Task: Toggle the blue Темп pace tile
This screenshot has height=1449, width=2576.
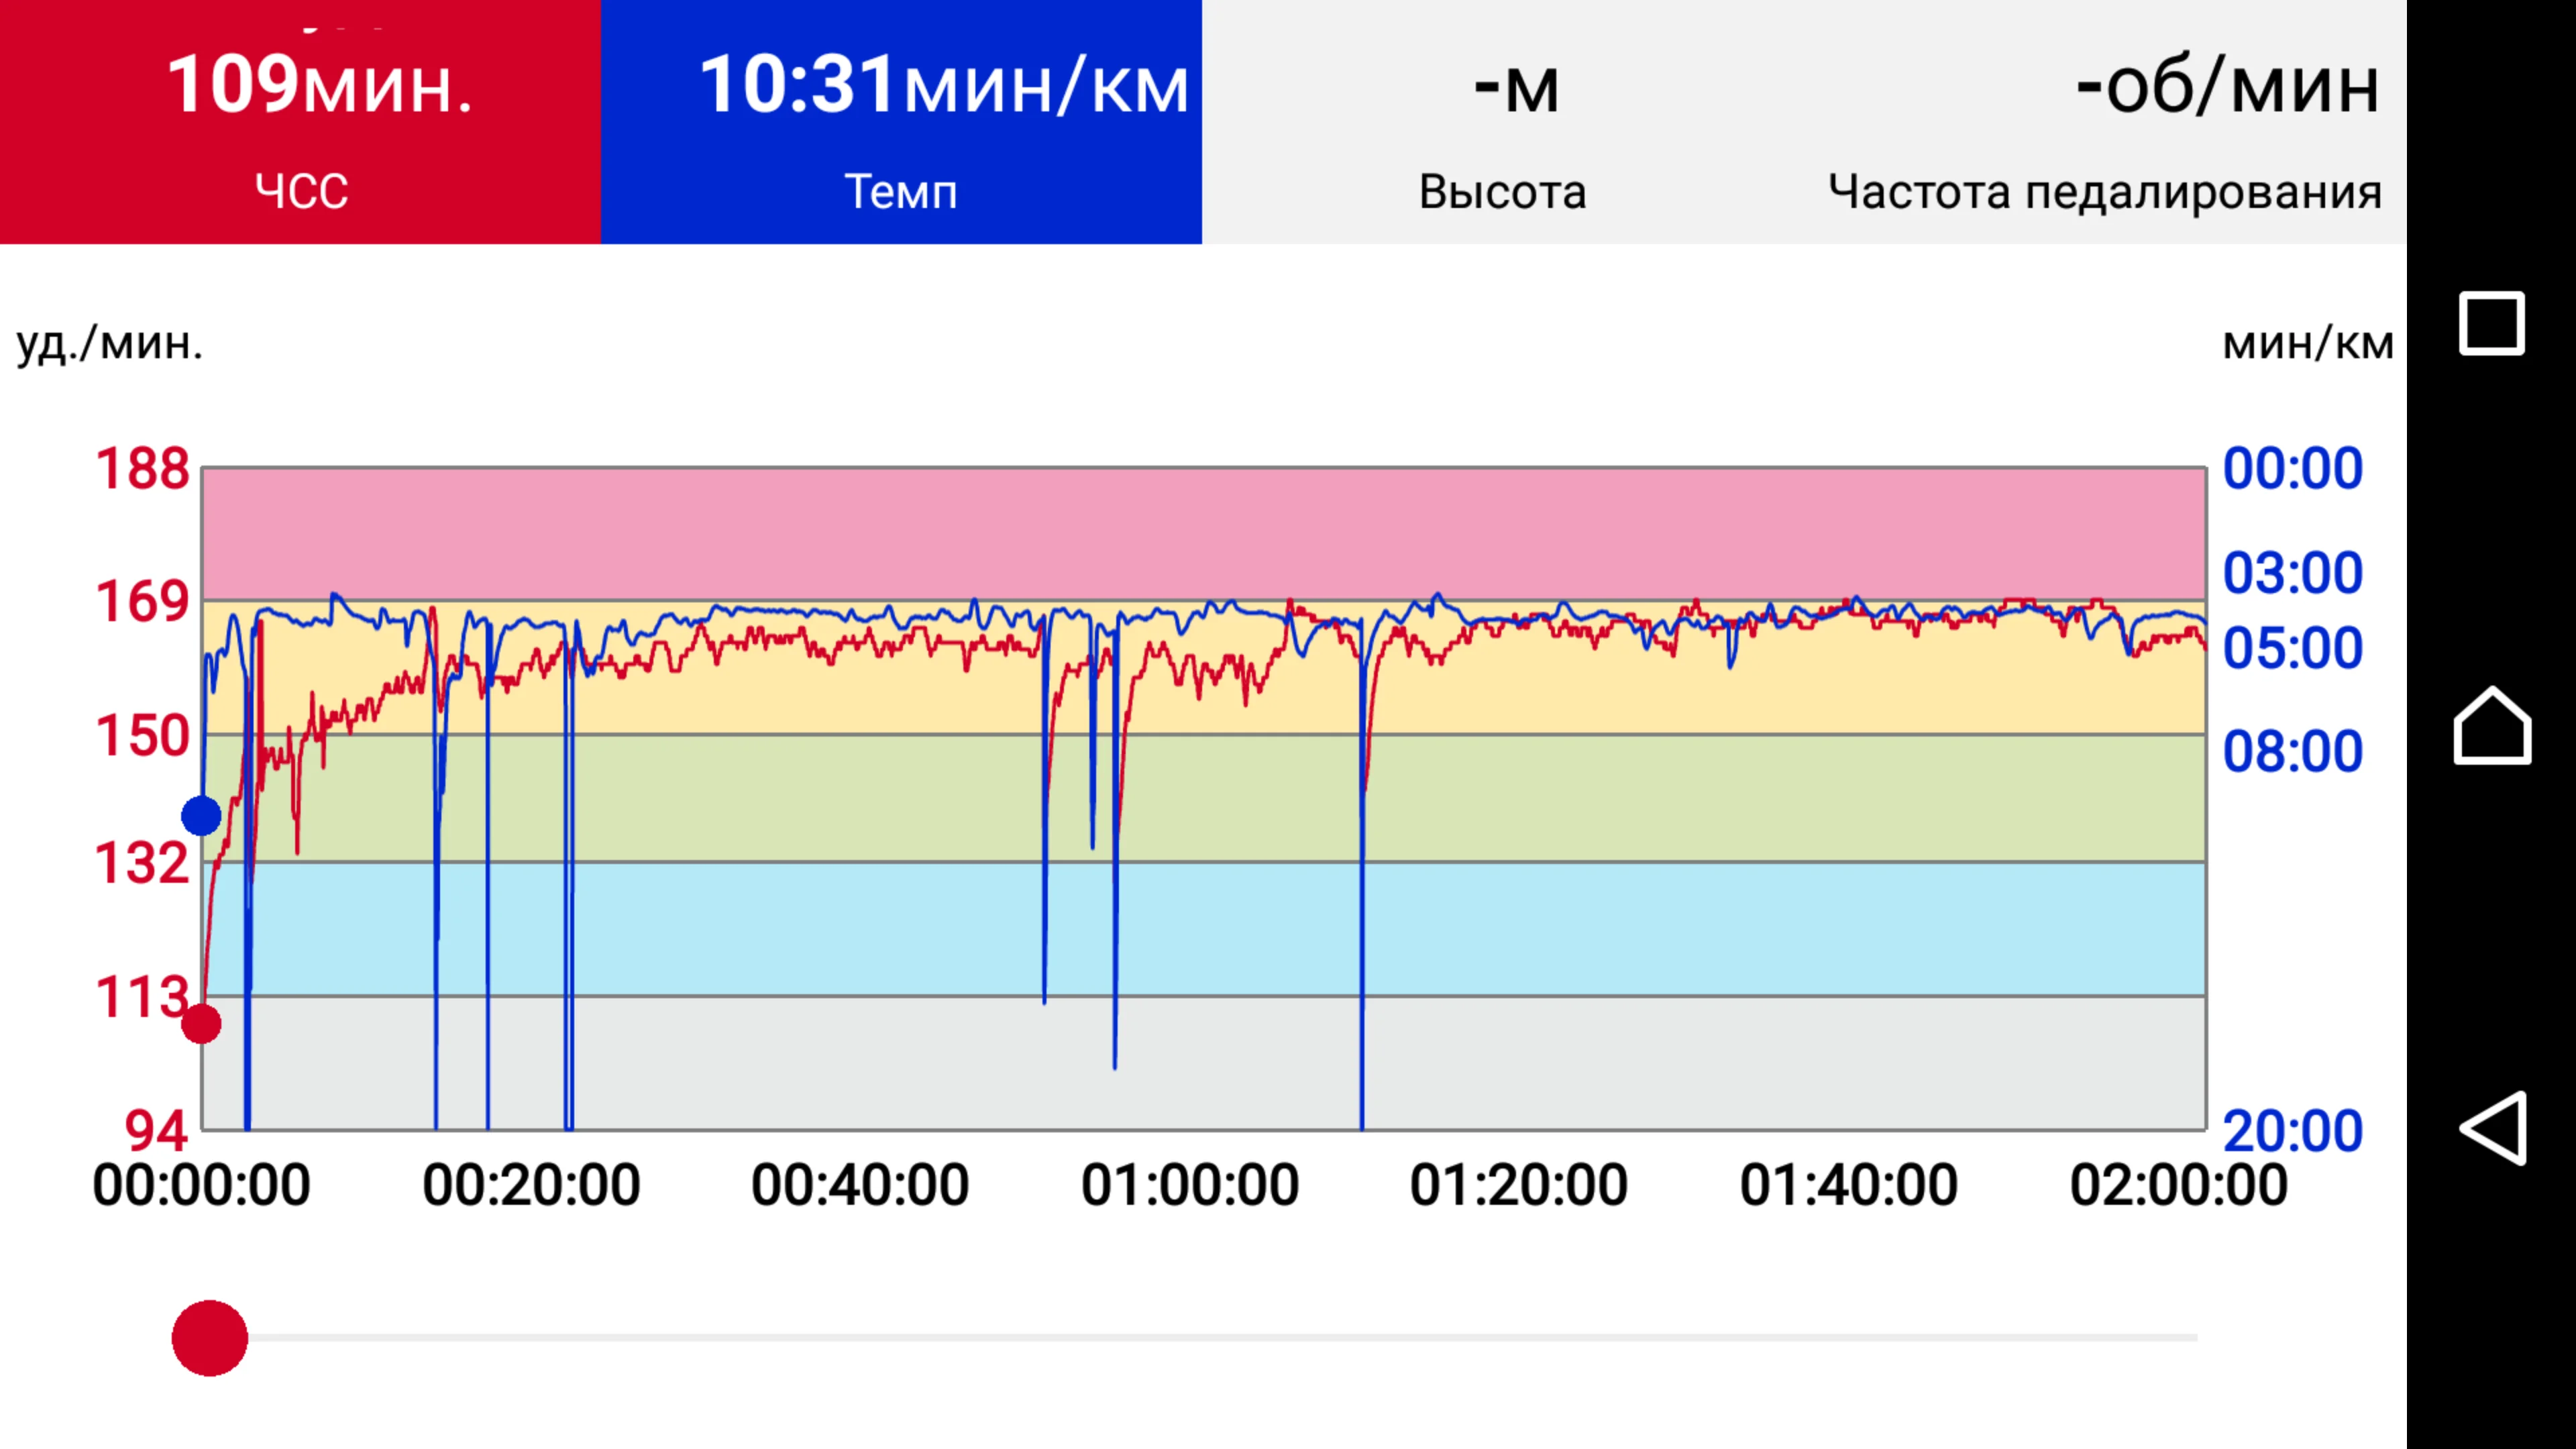Action: tap(901, 122)
